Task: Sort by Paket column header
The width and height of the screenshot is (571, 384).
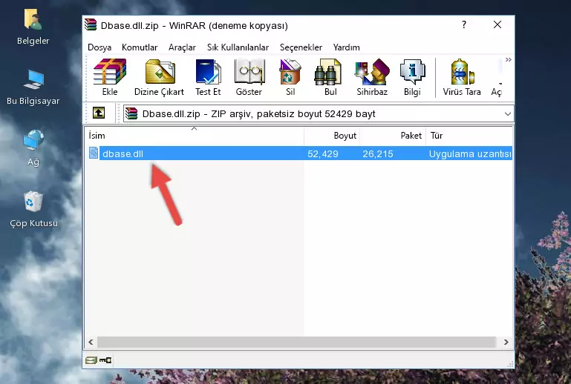Action: point(393,136)
